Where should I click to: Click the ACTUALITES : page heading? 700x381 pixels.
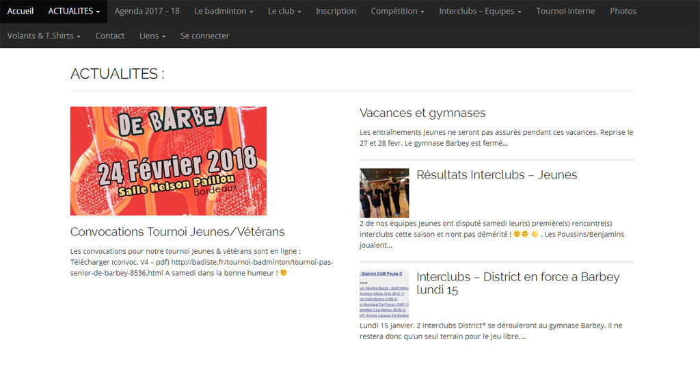[118, 74]
